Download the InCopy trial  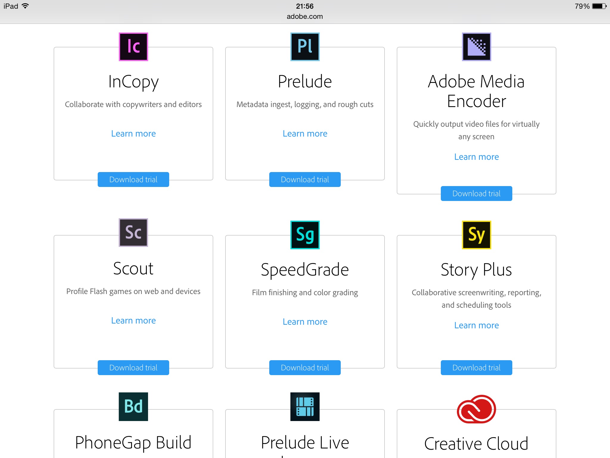tap(133, 180)
